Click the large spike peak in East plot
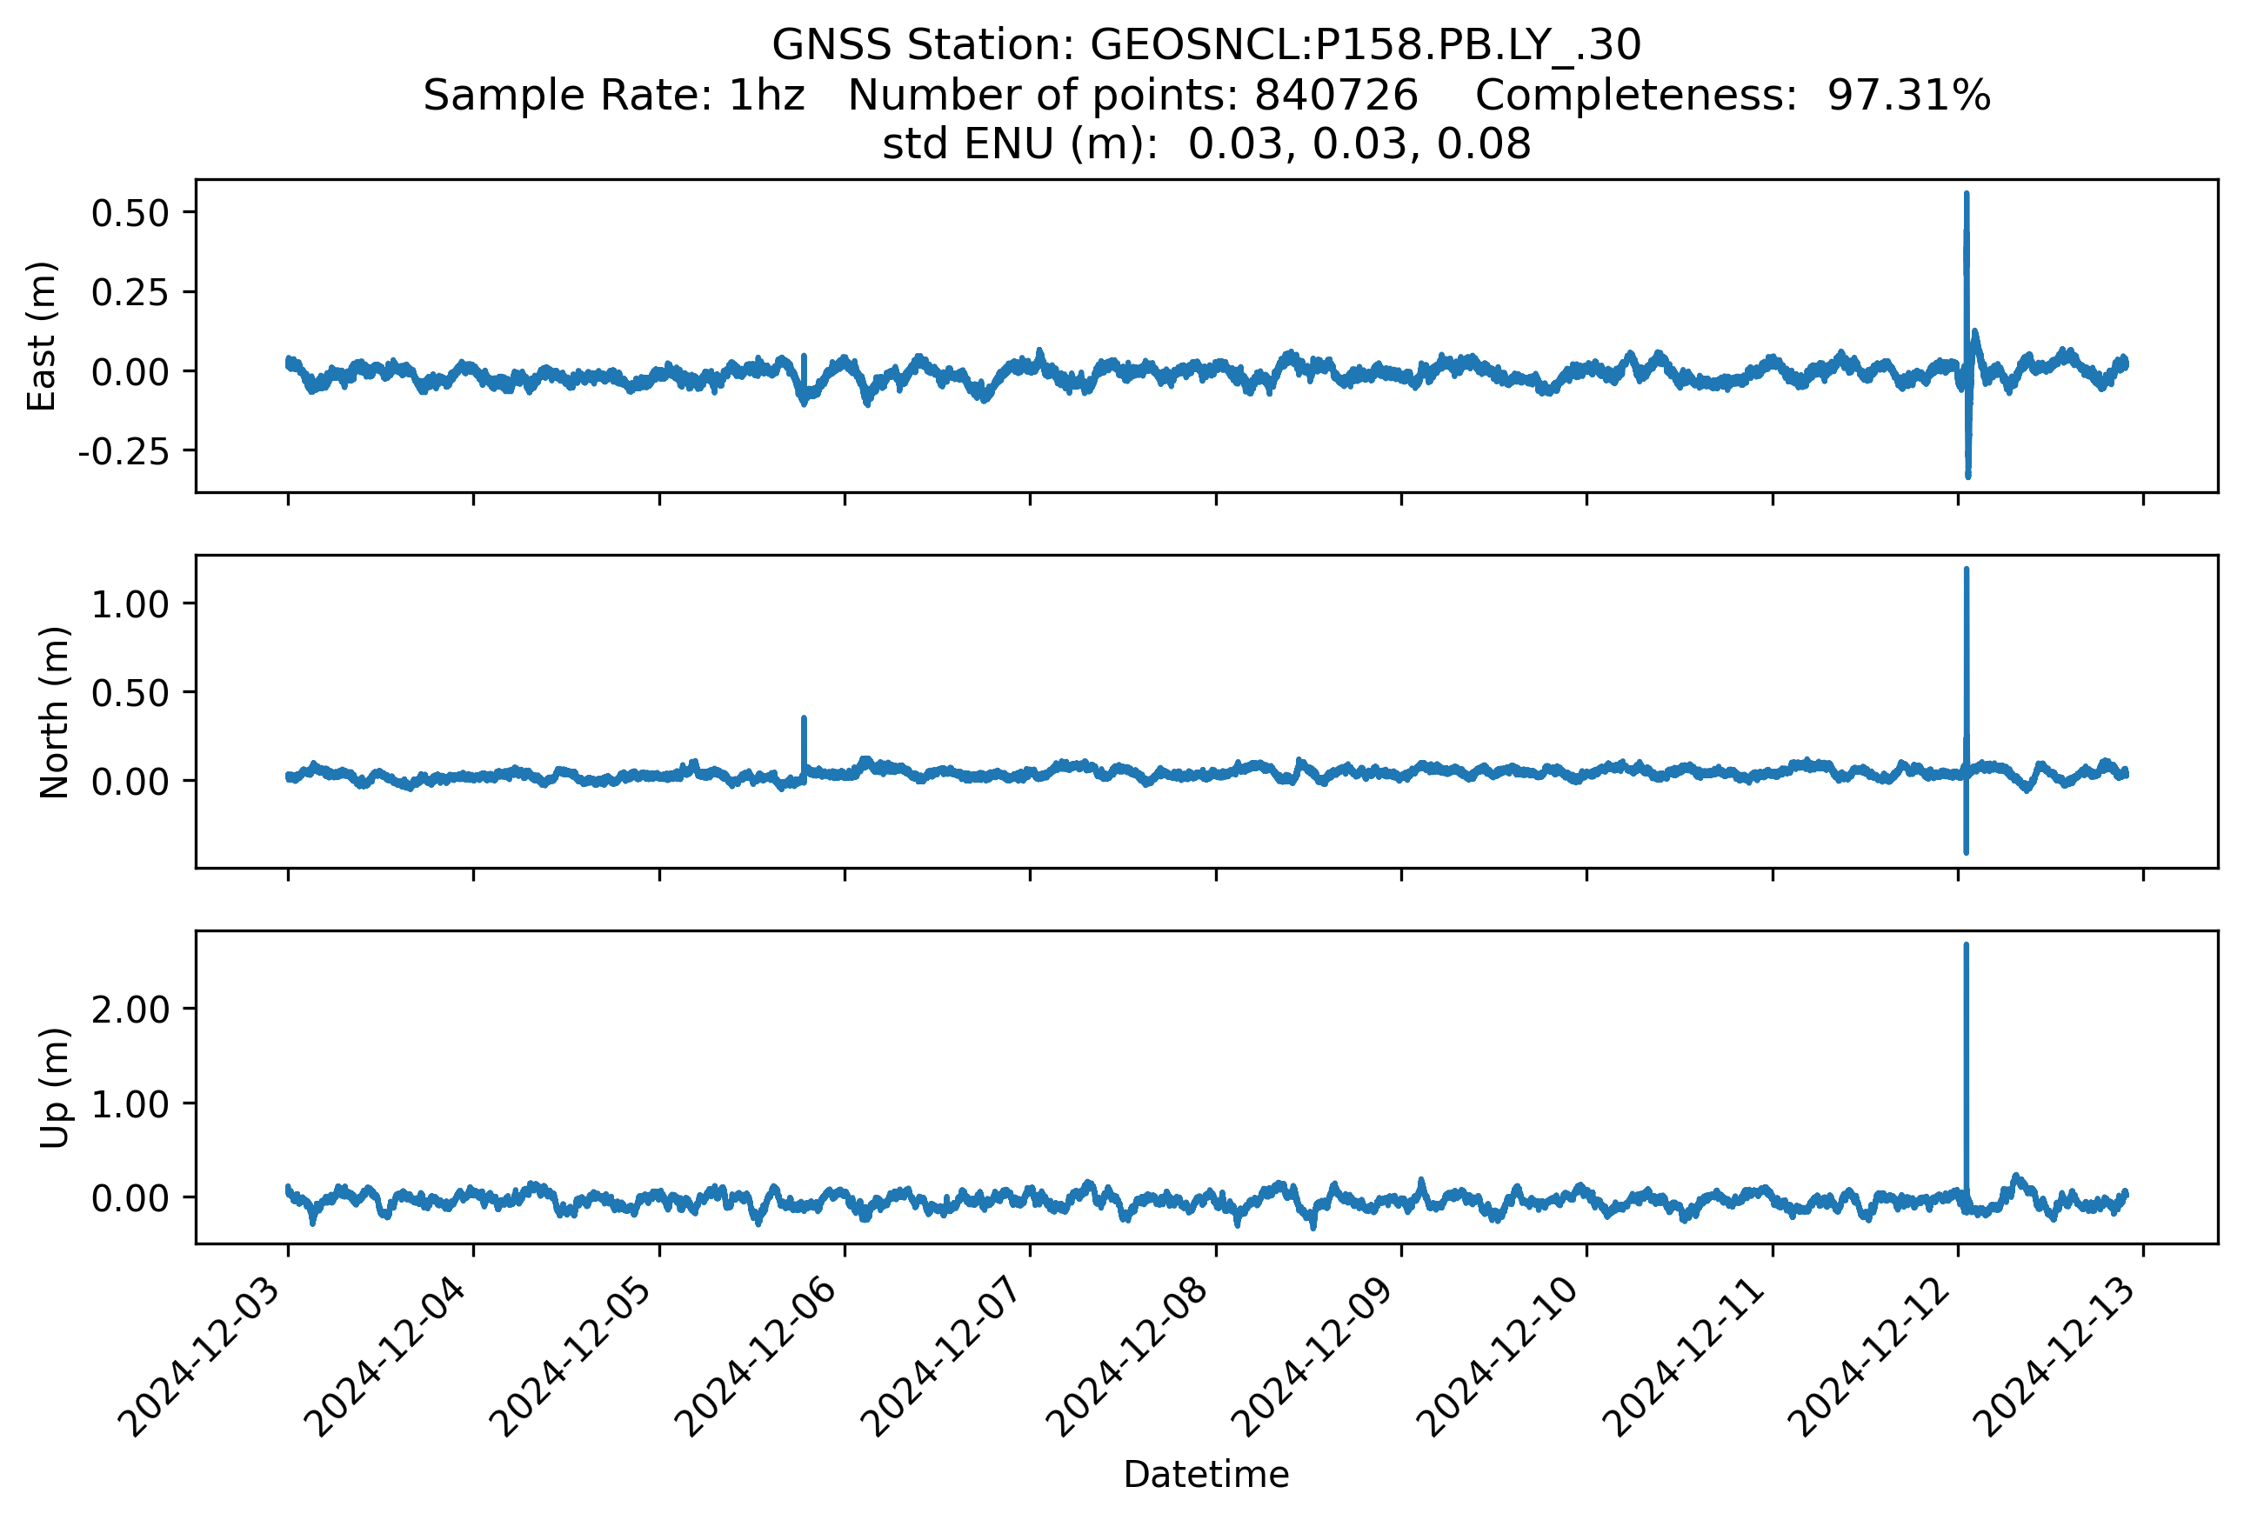This screenshot has height=1520, width=2244. pos(1966,196)
